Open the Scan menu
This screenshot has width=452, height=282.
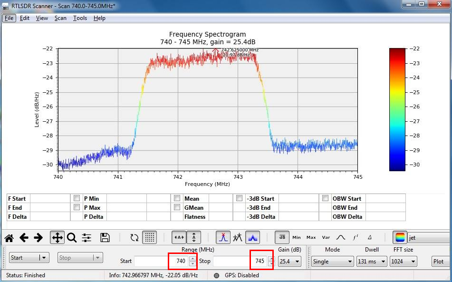click(x=60, y=18)
